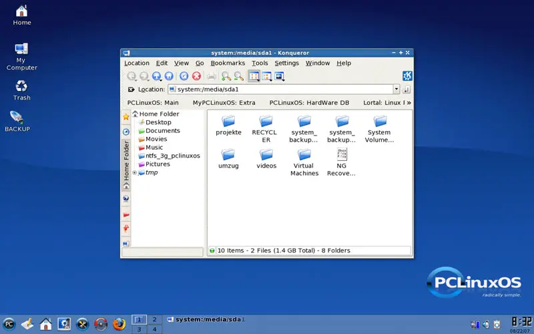Open PCLinuxOS: HardWare DB bookmark

309,103
